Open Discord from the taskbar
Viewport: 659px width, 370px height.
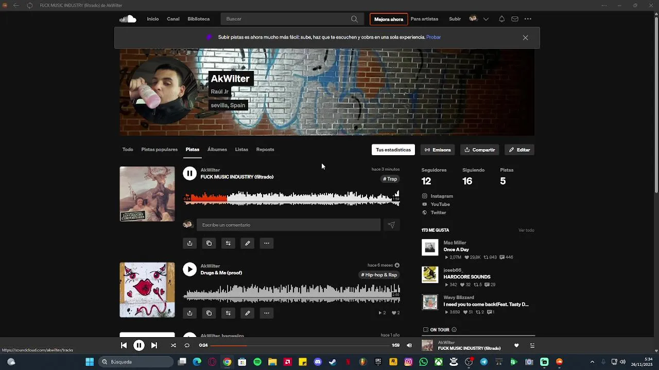tap(318, 362)
